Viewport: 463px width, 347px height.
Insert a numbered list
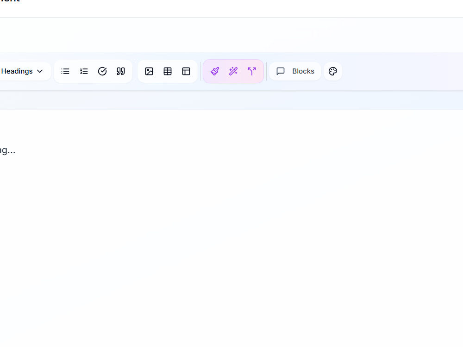(84, 71)
